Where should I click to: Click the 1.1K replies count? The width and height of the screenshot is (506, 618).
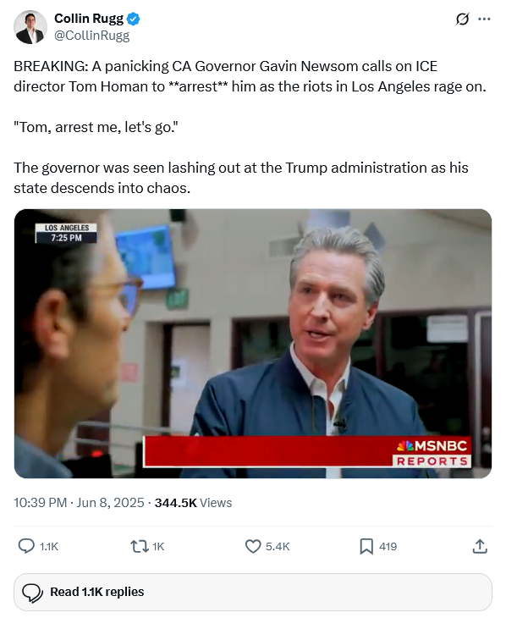(x=49, y=547)
